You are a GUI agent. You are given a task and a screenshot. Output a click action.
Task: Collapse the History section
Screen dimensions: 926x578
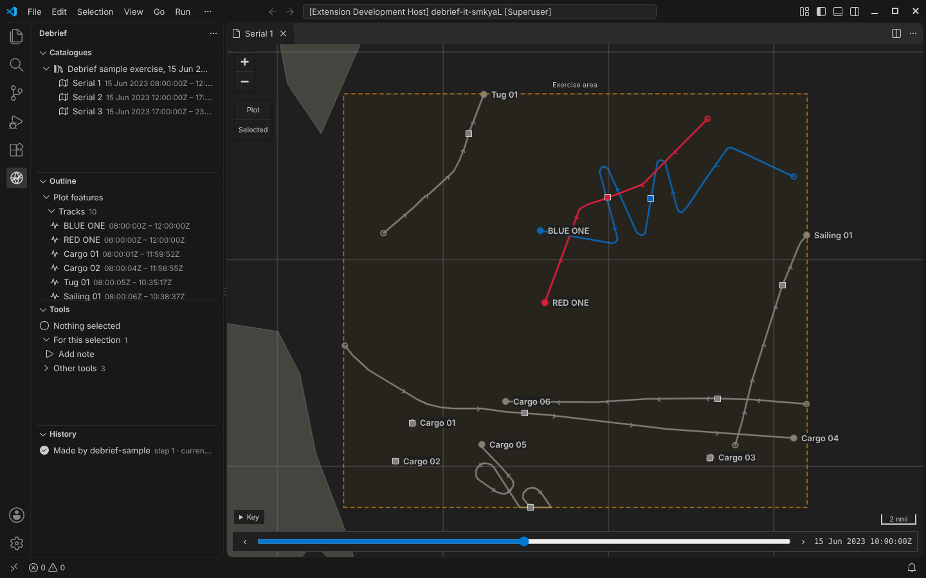[43, 434]
